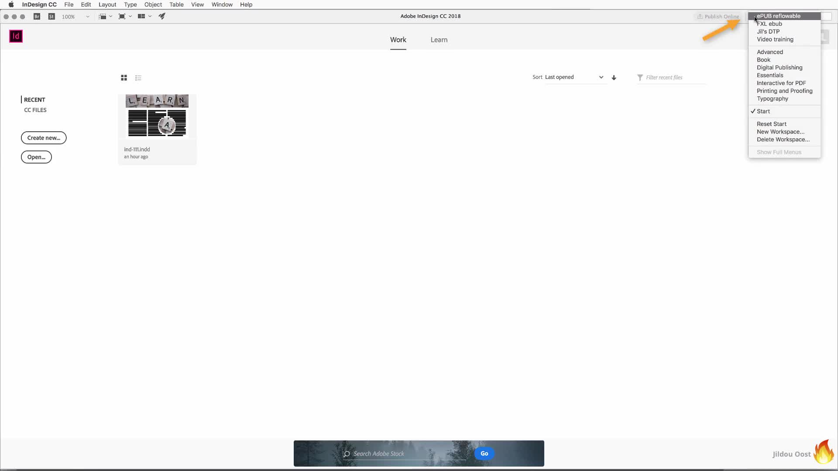Open the Window menu
This screenshot has height=471, width=838.
pyautogui.click(x=222, y=4)
